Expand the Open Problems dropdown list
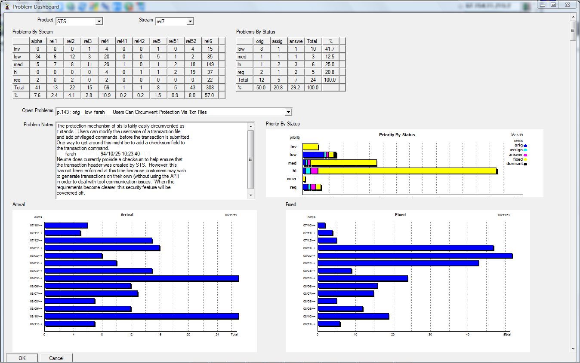The width and height of the screenshot is (580, 363). tap(288, 112)
